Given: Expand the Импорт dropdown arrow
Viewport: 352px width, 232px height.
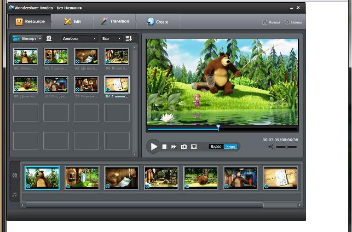Looking at the screenshot, I should (40, 39).
